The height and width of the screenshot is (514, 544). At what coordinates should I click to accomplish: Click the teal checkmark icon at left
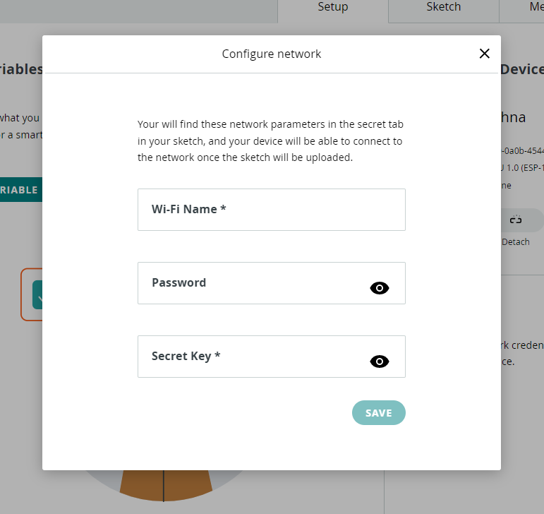tap(37, 295)
